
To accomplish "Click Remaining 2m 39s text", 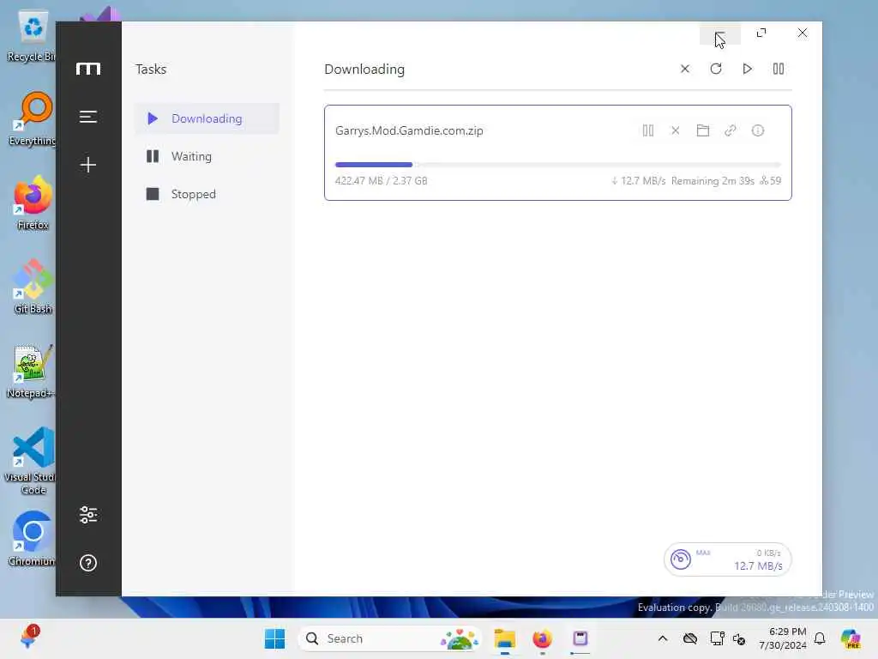I will (x=713, y=181).
